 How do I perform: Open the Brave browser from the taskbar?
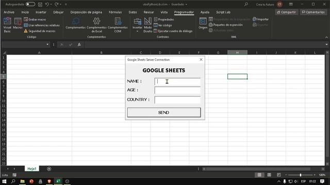pos(49,181)
